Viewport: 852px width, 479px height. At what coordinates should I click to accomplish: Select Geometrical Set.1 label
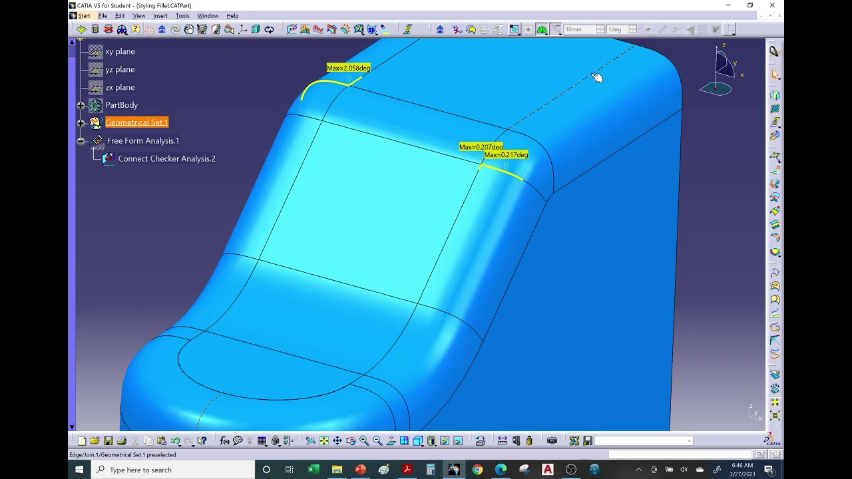136,122
